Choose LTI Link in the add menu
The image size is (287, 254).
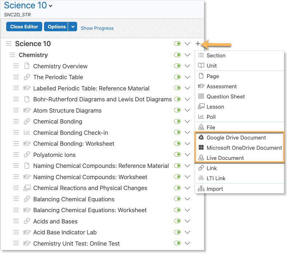pyautogui.click(x=216, y=178)
